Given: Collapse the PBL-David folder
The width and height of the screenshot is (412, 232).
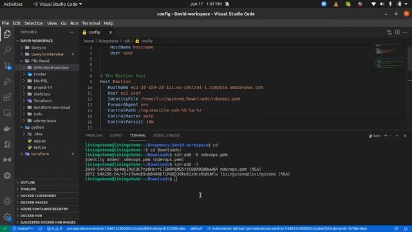Looking at the screenshot, I should click(x=47, y=61).
